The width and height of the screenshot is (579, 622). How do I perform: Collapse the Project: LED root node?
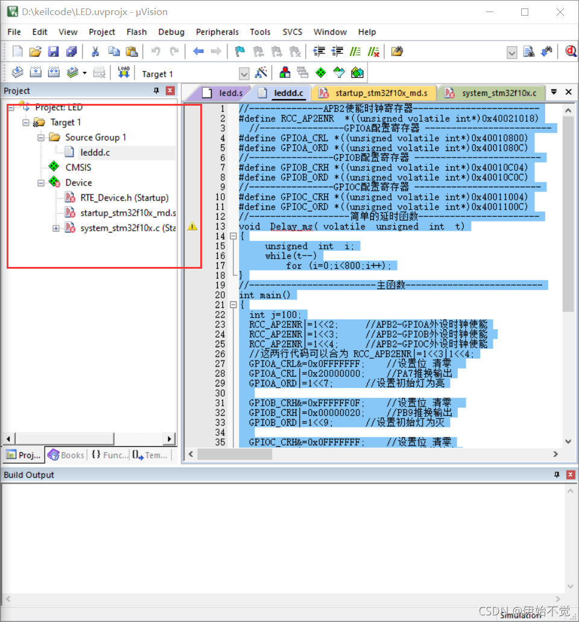click(x=11, y=107)
